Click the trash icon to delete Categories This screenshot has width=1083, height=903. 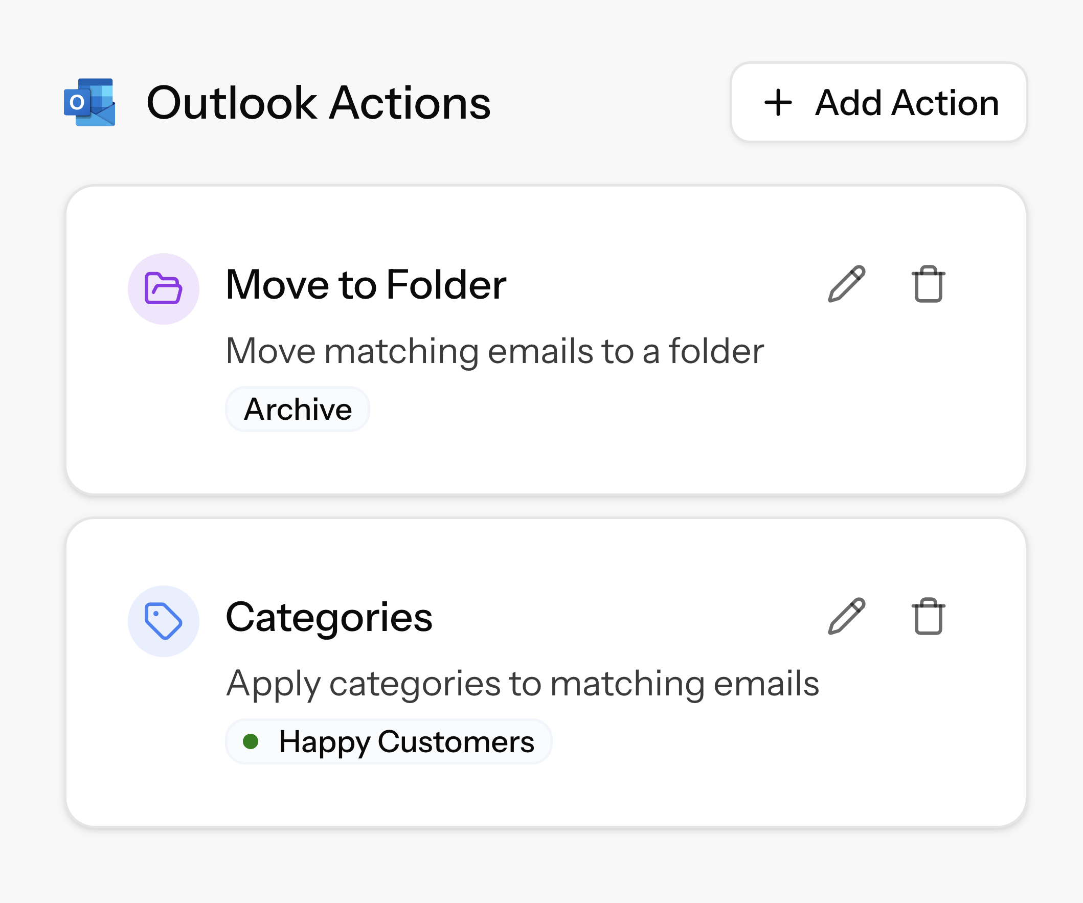point(928,617)
